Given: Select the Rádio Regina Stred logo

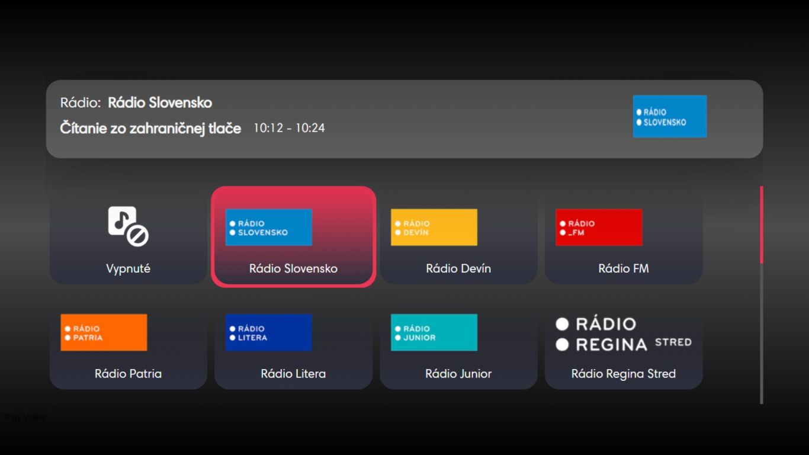Looking at the screenshot, I should (x=624, y=334).
